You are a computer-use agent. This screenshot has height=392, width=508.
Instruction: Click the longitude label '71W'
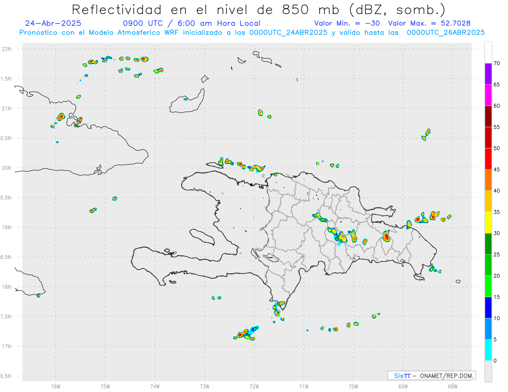coord(304,386)
